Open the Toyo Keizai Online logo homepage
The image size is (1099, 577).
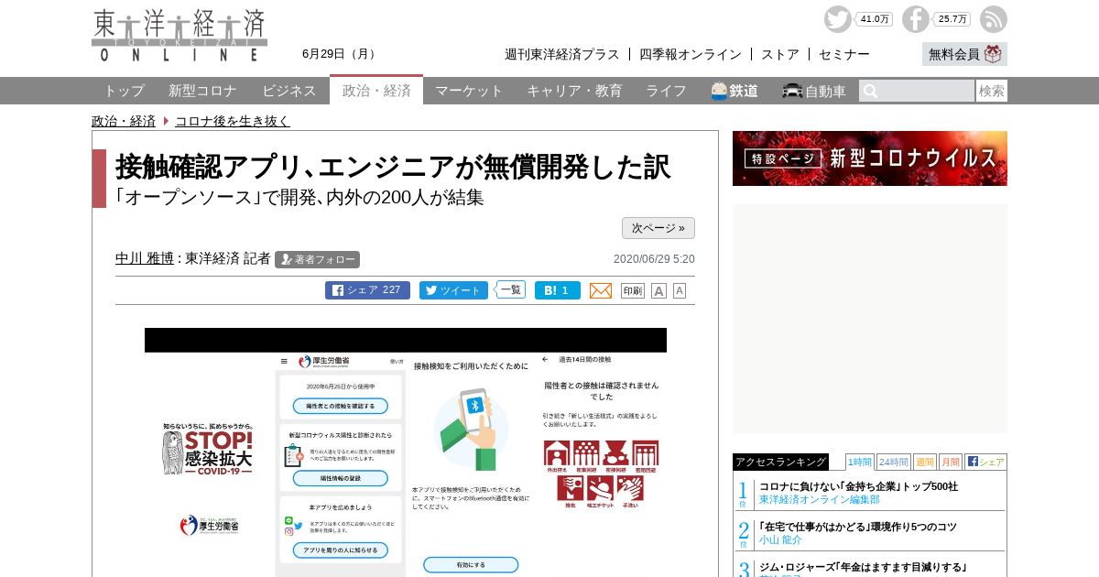pos(180,36)
